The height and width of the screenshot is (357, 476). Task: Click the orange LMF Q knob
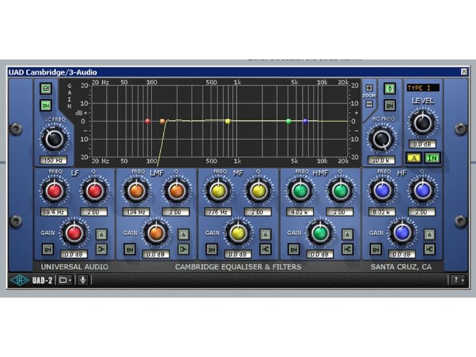pos(177,191)
